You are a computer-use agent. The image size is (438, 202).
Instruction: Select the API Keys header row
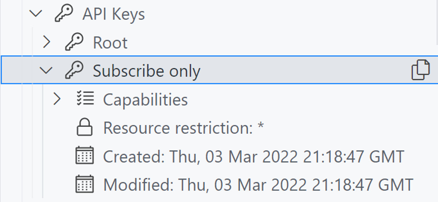pyautogui.click(x=114, y=13)
